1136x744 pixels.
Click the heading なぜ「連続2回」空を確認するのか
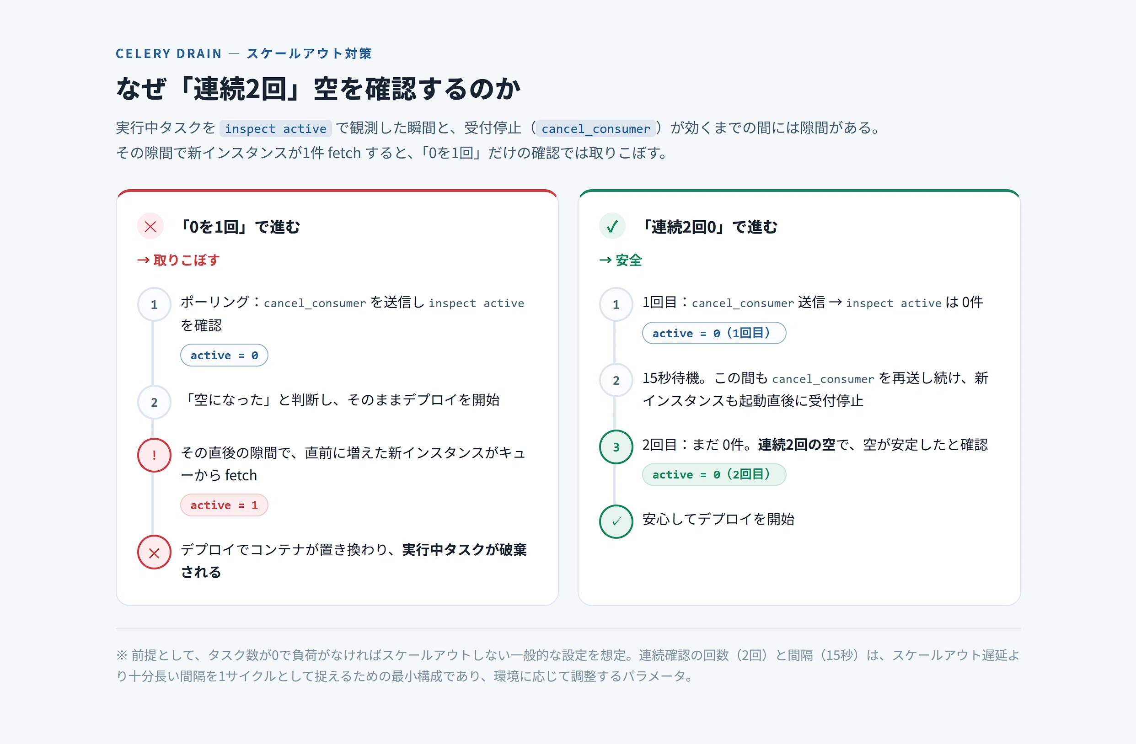tap(318, 89)
